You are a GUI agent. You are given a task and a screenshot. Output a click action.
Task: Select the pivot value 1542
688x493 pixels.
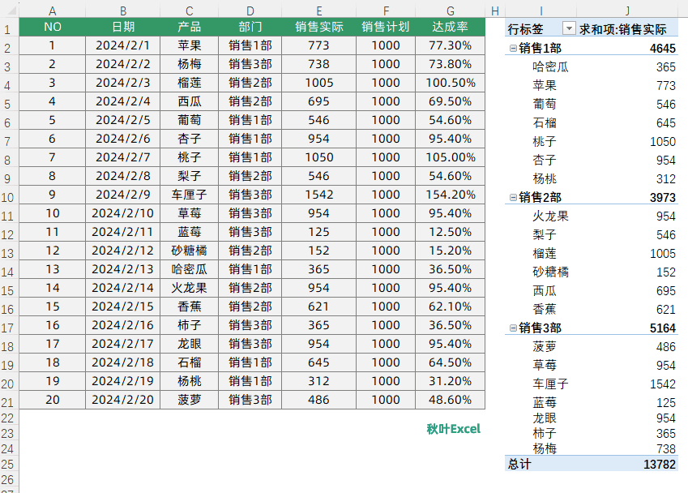click(x=663, y=384)
